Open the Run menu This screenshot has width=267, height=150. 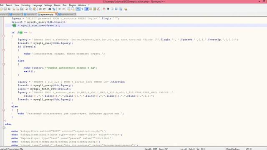pos(64,5)
